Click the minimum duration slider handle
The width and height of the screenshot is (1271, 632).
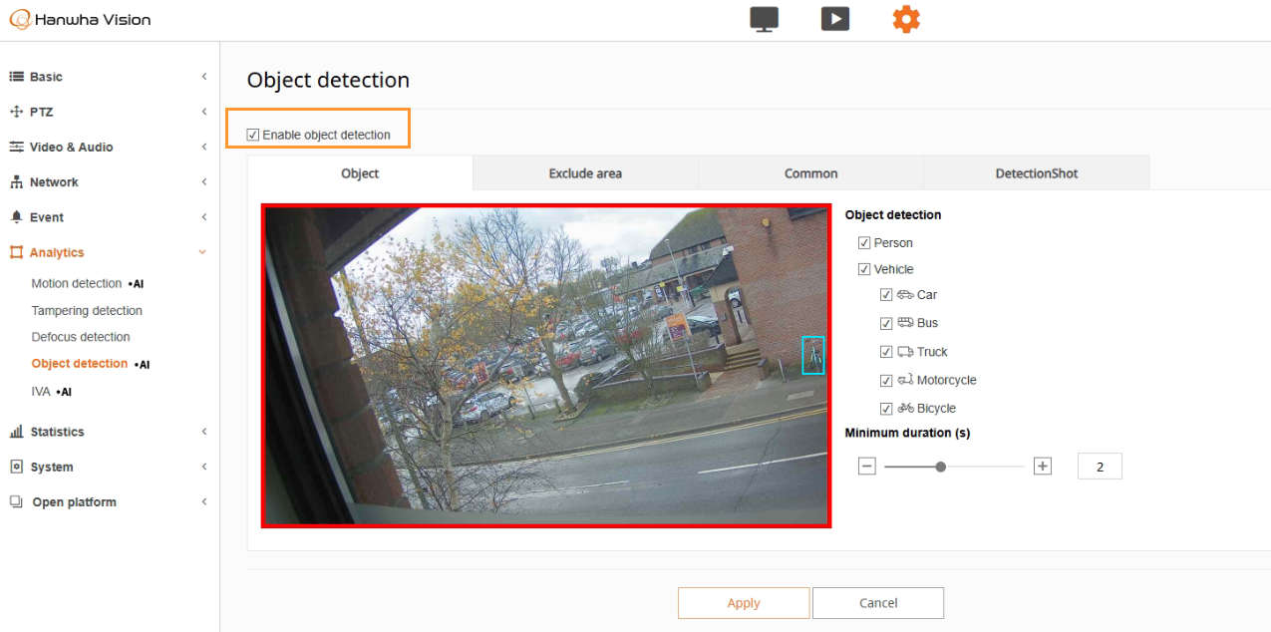[x=940, y=466]
